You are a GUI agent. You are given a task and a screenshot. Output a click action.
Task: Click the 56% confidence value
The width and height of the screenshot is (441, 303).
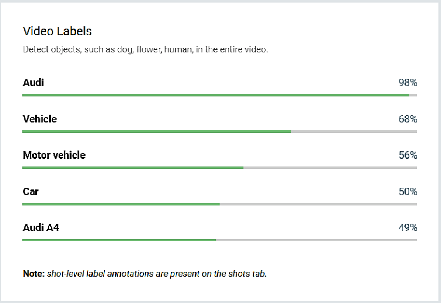click(x=407, y=156)
